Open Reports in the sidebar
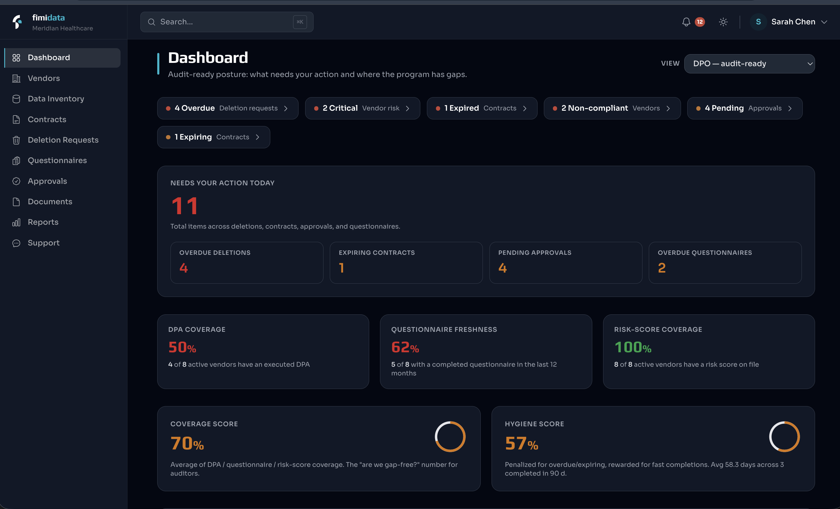The width and height of the screenshot is (840, 509). [63, 222]
